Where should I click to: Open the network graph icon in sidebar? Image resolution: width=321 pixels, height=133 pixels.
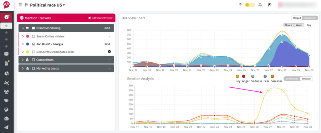[6, 83]
